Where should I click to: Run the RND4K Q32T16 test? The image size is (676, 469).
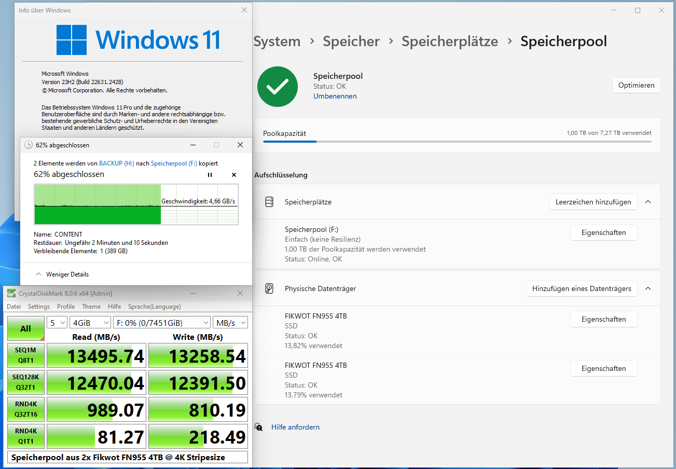point(26,409)
